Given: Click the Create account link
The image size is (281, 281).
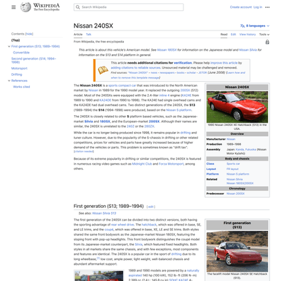Looking at the screenshot, I should (241, 7).
